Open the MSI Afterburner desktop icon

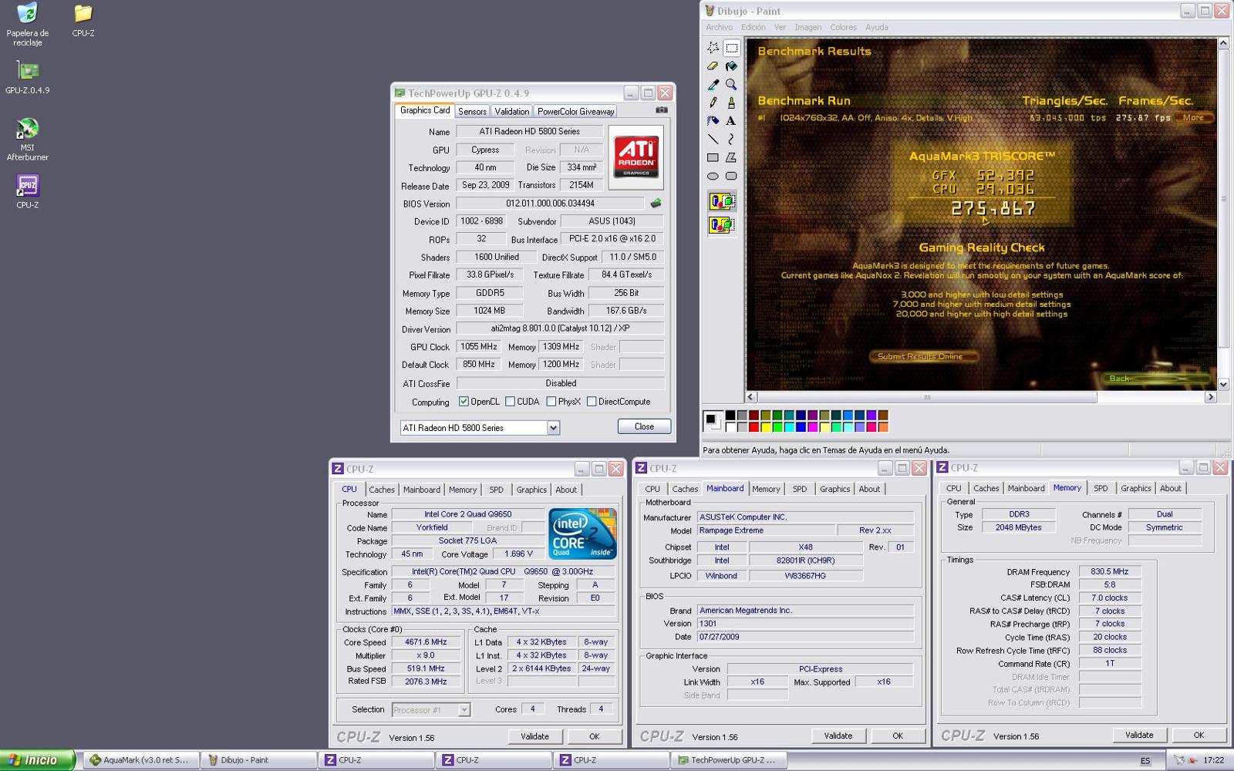pos(27,140)
